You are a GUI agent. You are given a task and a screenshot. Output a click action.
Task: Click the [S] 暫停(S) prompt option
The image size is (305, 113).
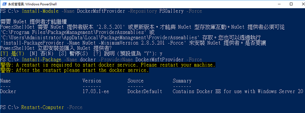coord(73,53)
